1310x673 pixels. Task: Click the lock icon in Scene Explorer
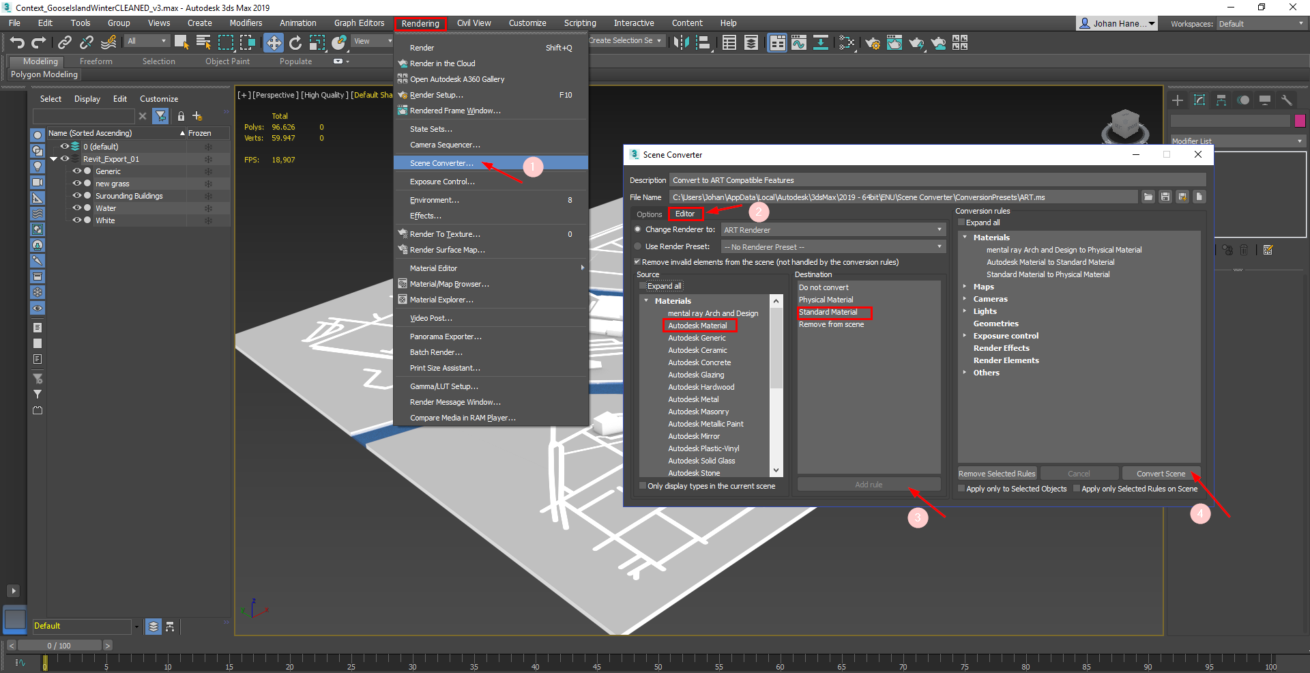[x=181, y=116]
